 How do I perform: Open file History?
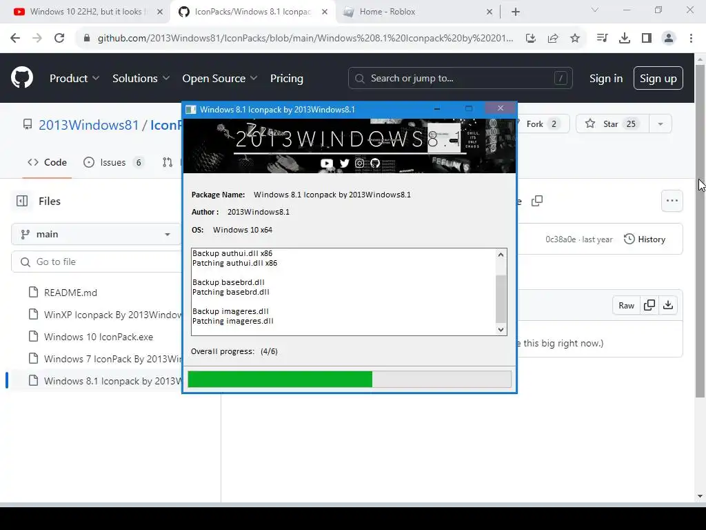(x=645, y=239)
